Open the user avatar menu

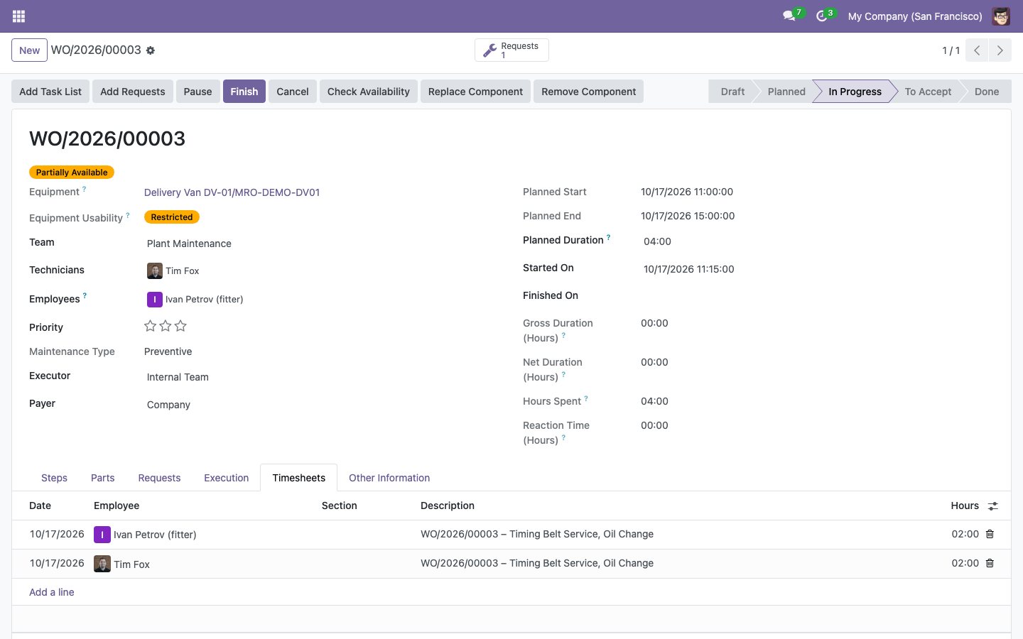point(1001,16)
